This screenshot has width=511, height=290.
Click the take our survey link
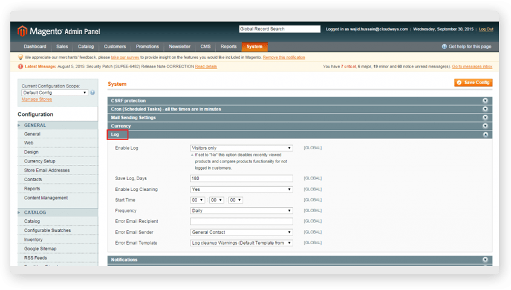click(x=125, y=57)
